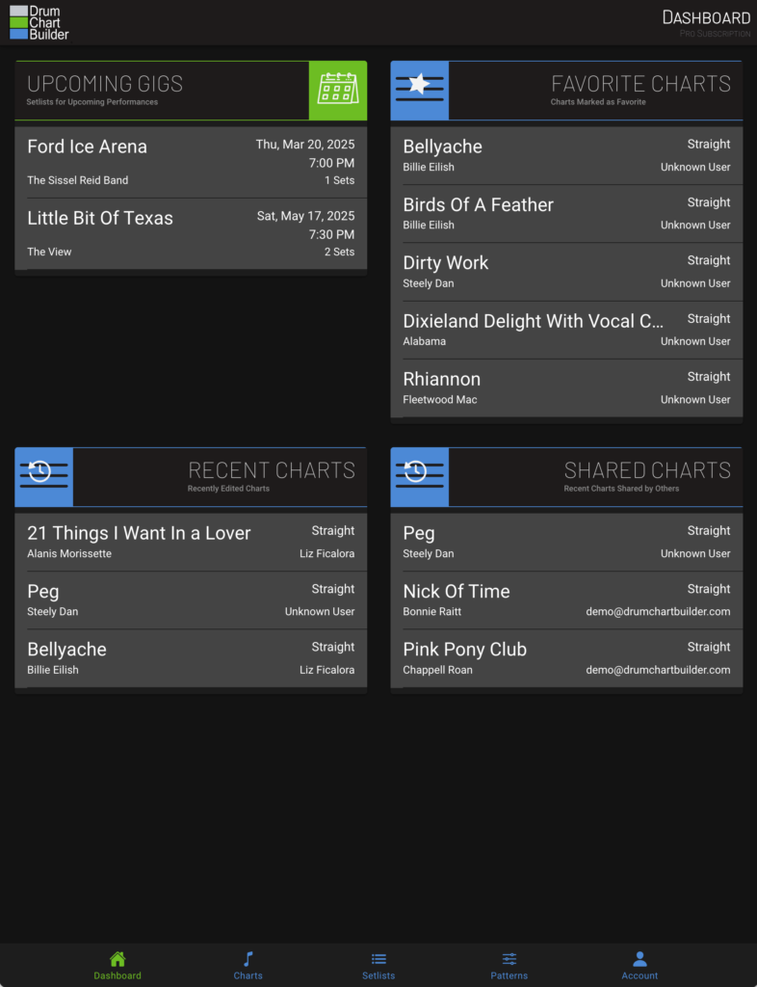Open Nick Of Time shared chart
Viewport: 757px width, 987px height.
(x=566, y=600)
